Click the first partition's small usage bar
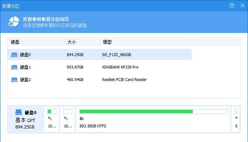This screenshot has height=142, width=248. click(51, 112)
